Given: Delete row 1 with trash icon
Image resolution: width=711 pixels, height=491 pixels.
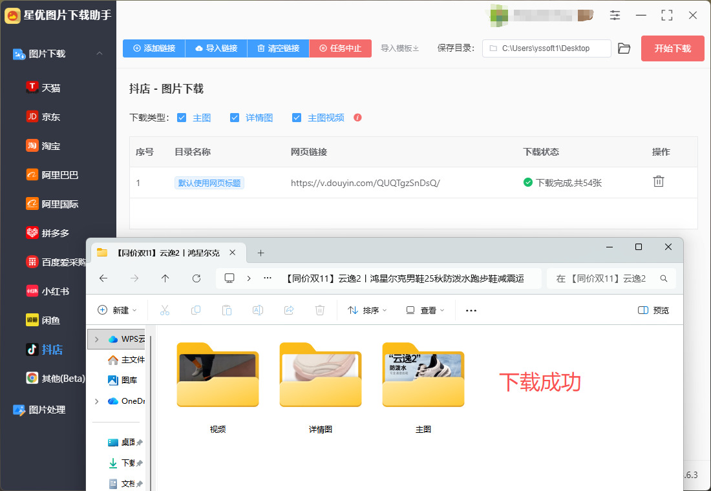Looking at the screenshot, I should click(659, 182).
